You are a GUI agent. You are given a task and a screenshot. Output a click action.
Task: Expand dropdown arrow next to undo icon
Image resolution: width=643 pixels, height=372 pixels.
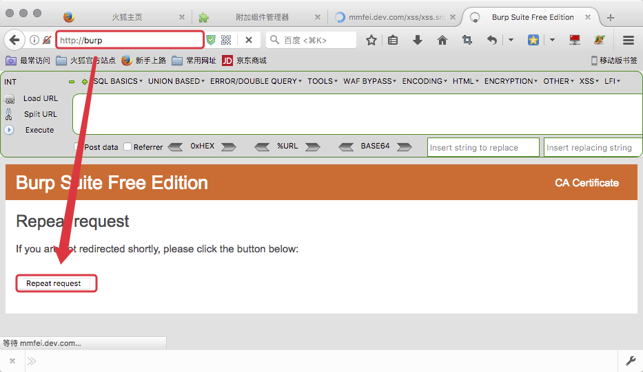511,40
